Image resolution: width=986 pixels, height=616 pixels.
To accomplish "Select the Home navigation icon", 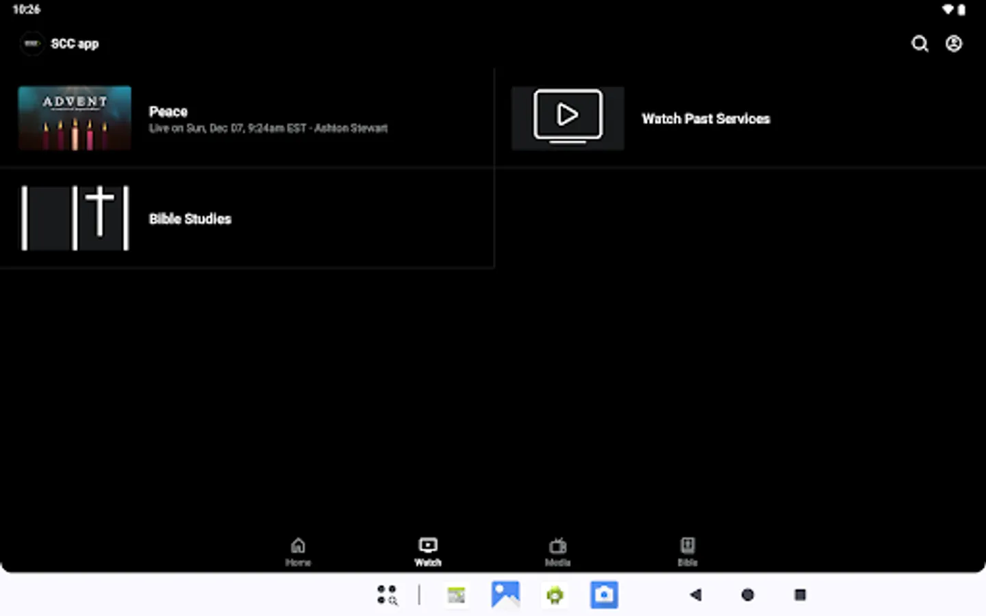I will [x=298, y=544].
